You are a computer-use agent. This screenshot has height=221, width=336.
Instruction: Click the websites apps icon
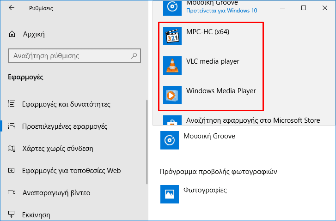tap(12, 170)
